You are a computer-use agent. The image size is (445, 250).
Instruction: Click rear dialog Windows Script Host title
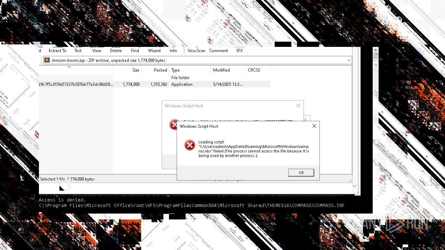pos(184,106)
